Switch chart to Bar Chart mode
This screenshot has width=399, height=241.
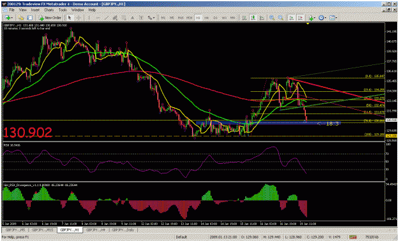[x=245, y=18]
